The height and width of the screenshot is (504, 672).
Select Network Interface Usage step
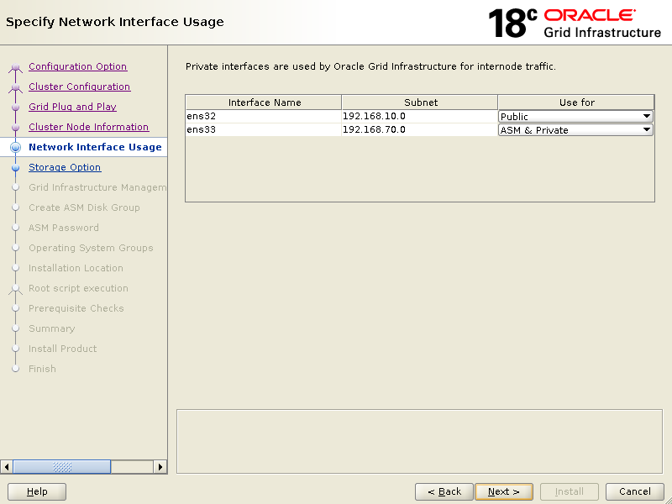click(95, 147)
